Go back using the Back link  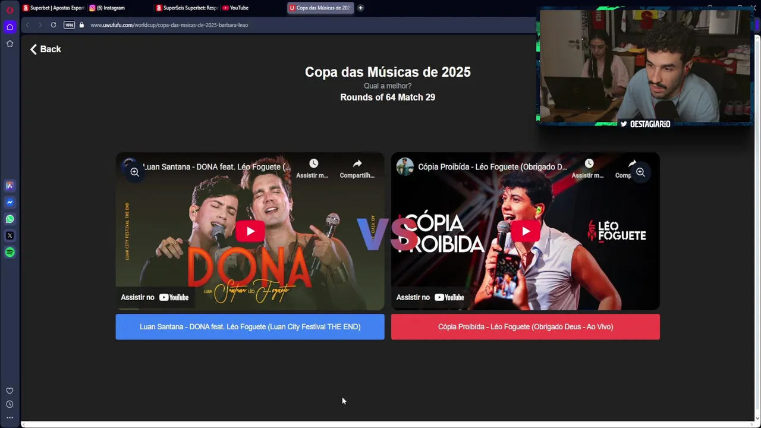46,49
